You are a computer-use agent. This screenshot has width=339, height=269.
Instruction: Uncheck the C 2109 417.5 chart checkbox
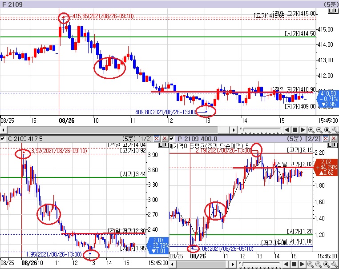click(3, 138)
